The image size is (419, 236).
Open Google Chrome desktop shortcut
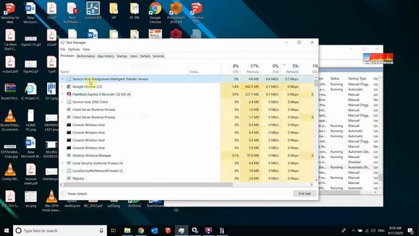155,12
